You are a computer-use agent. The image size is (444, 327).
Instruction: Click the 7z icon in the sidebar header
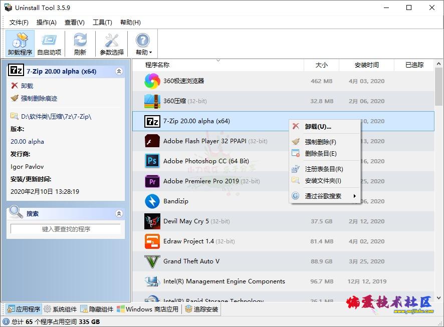16,70
